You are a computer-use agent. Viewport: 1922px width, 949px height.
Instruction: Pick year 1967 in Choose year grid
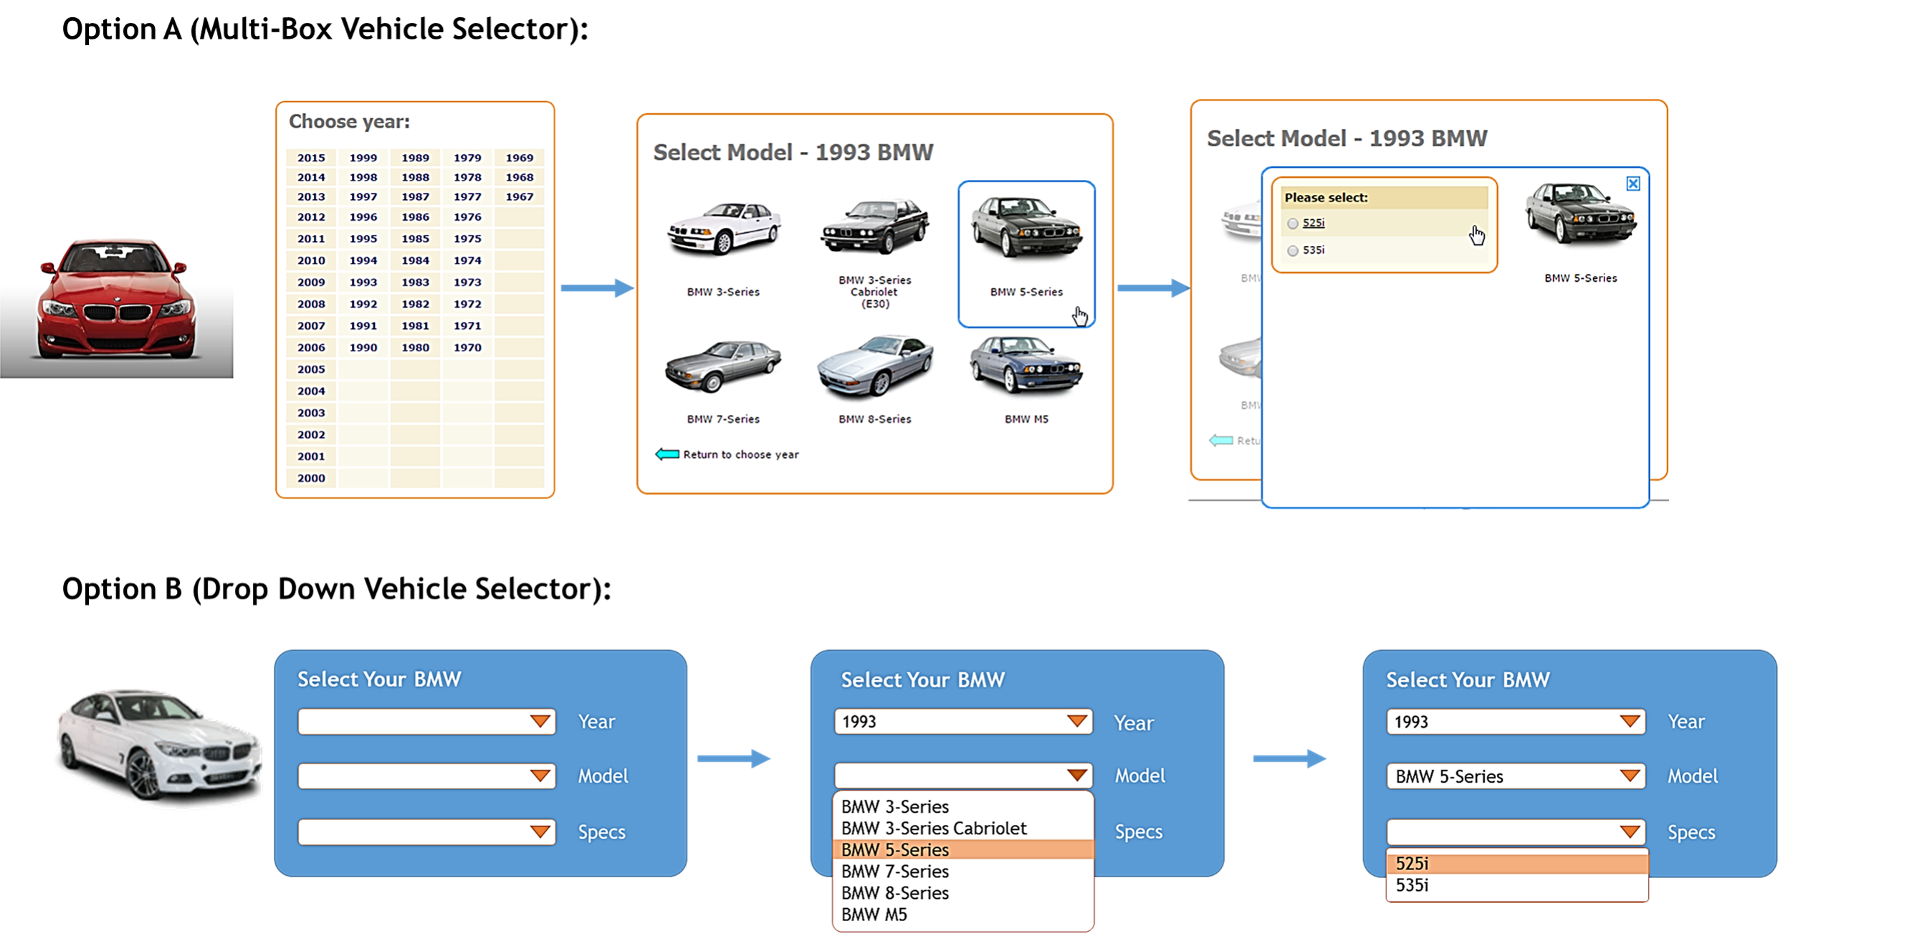[520, 197]
